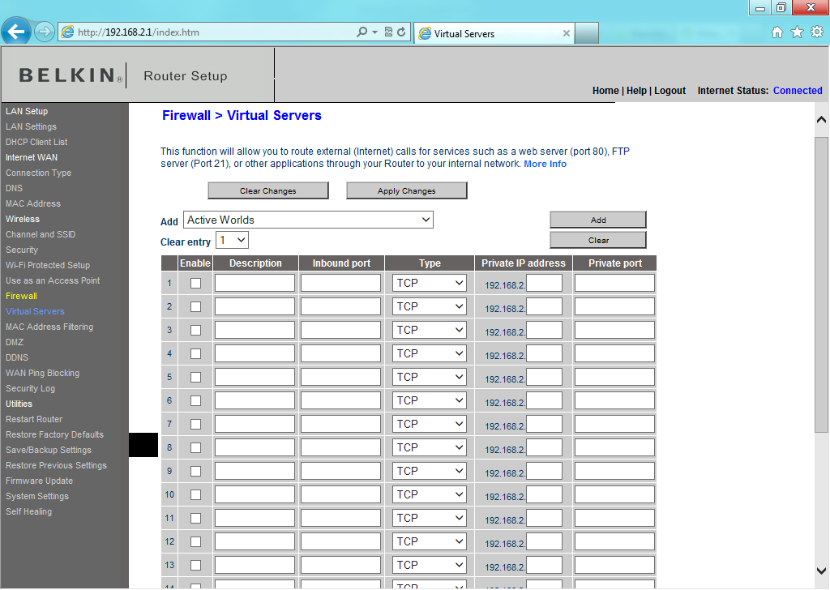Viewport: 830px width, 590px height.
Task: Click the search magnifier in address bar
Action: (x=362, y=32)
